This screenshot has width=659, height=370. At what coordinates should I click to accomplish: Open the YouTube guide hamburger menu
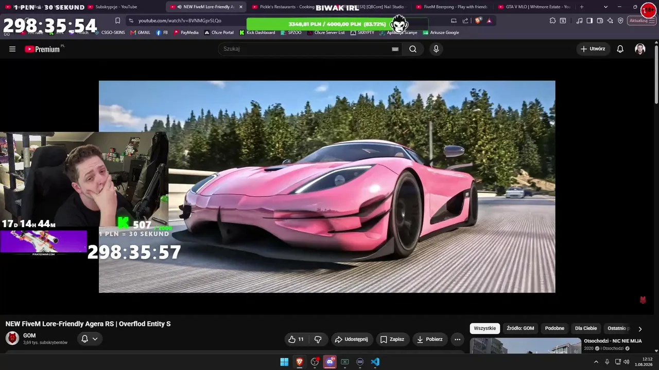coord(12,49)
